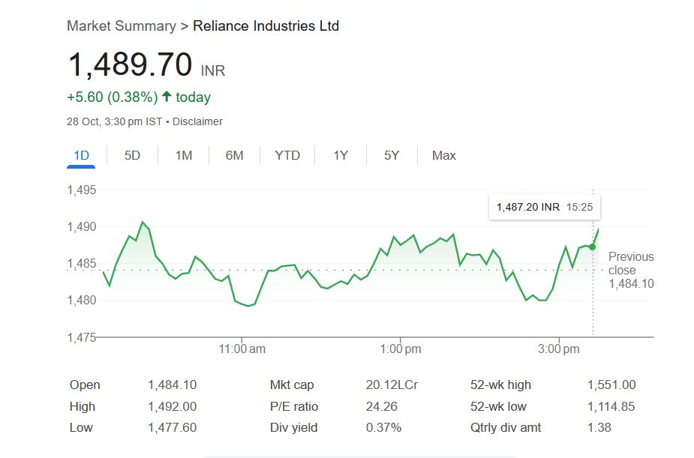This screenshot has width=694, height=458.
Task: Open the 1M time range tab
Action: coord(184,155)
